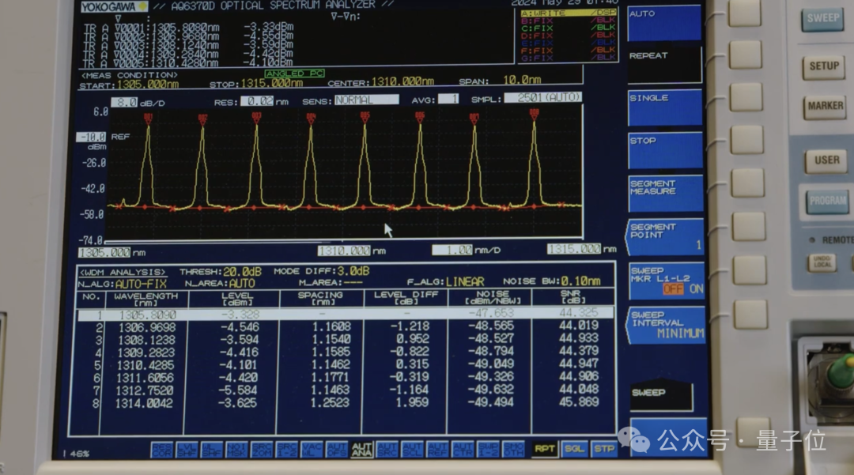Viewport: 854px width, 475px height.
Task: Open the SEGMENT POINT softkey setting
Action: pyautogui.click(x=665, y=236)
